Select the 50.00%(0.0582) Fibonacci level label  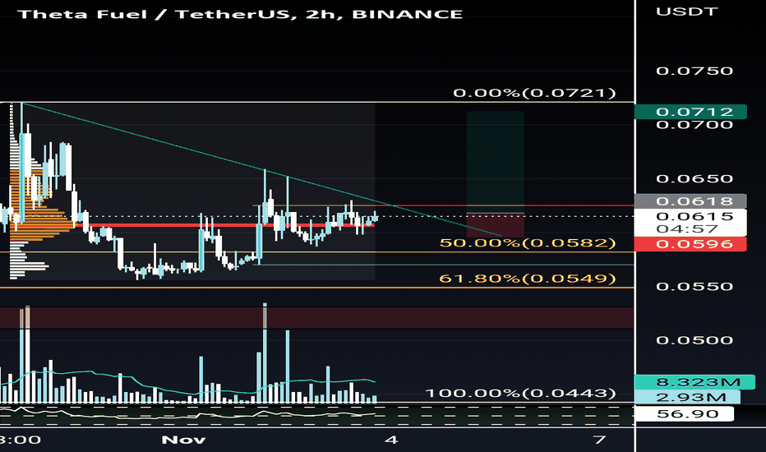(x=528, y=243)
